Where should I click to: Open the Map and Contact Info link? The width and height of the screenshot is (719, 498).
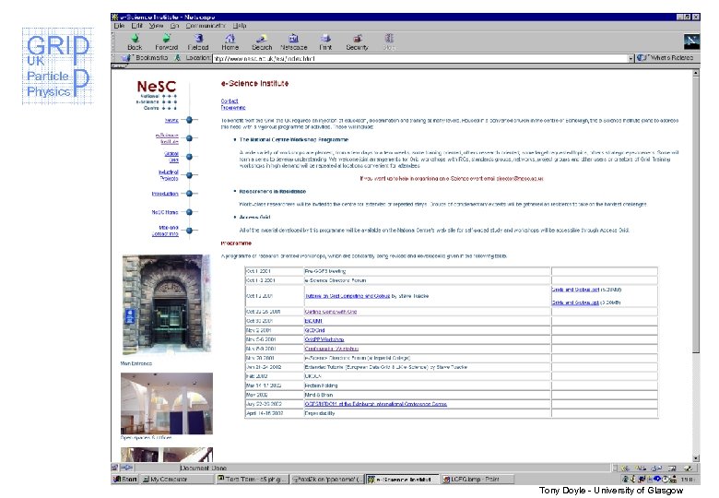pyautogui.click(x=165, y=231)
